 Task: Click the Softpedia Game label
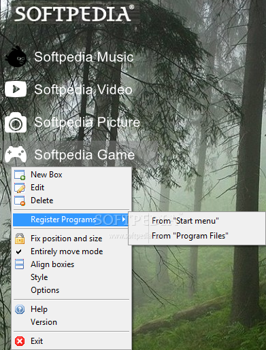click(x=84, y=155)
